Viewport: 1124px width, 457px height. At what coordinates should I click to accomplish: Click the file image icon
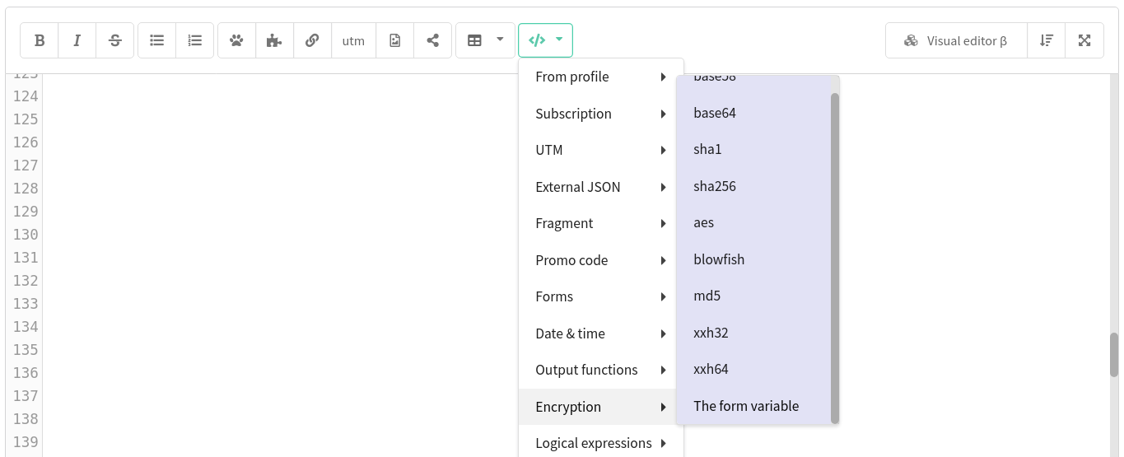[x=395, y=40]
